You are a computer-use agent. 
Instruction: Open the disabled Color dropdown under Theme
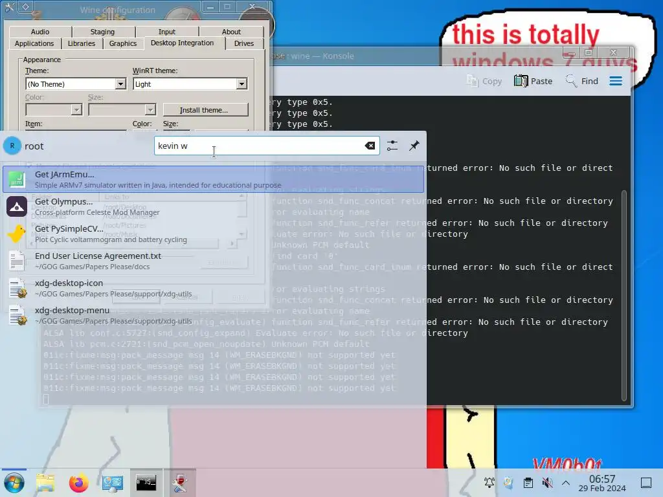point(54,110)
